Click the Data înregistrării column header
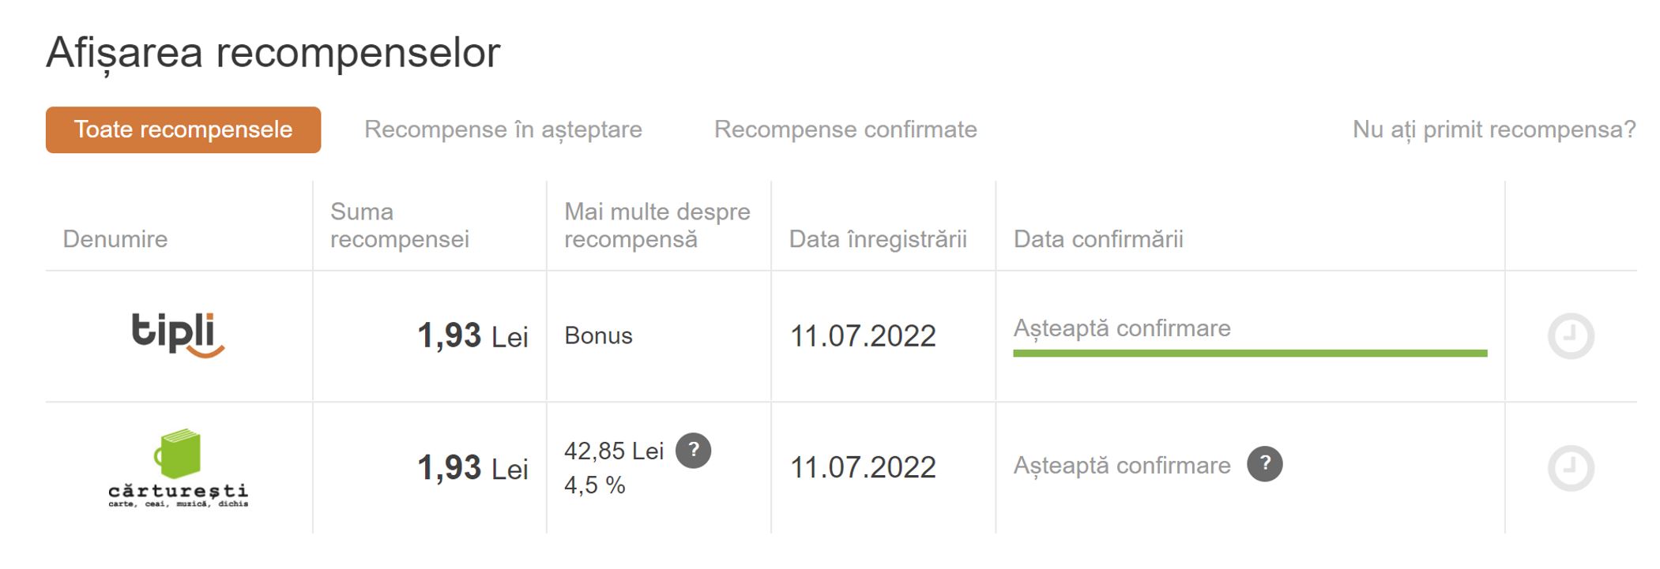This screenshot has height=569, width=1660. click(x=878, y=239)
